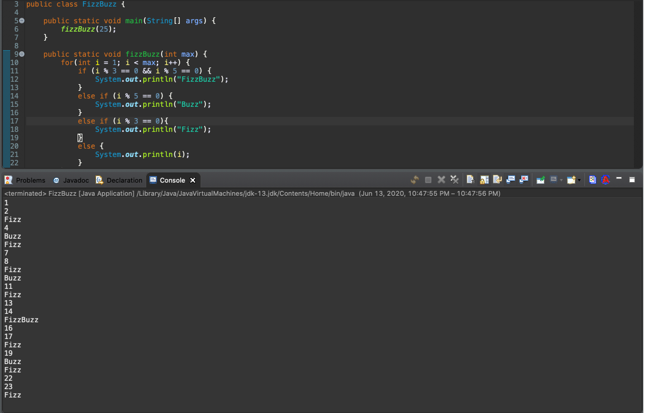Click Remove All Terminated Launches icon
Image resolution: width=647 pixels, height=413 pixels.
coord(454,180)
